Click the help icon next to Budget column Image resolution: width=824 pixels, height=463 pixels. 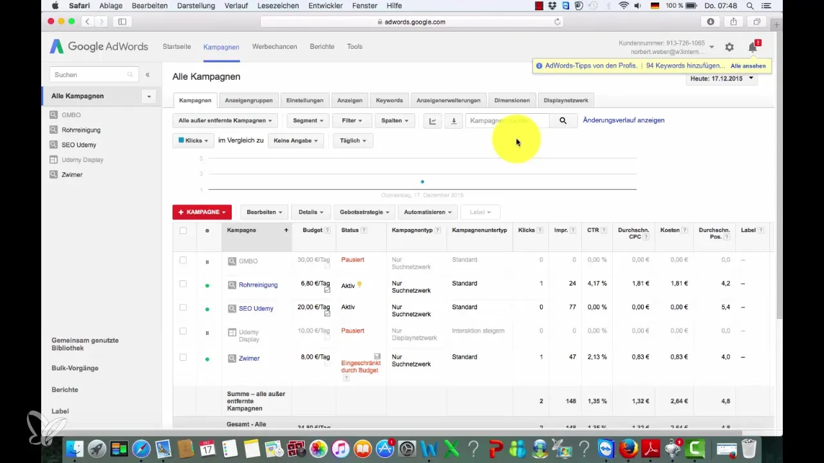[327, 230]
